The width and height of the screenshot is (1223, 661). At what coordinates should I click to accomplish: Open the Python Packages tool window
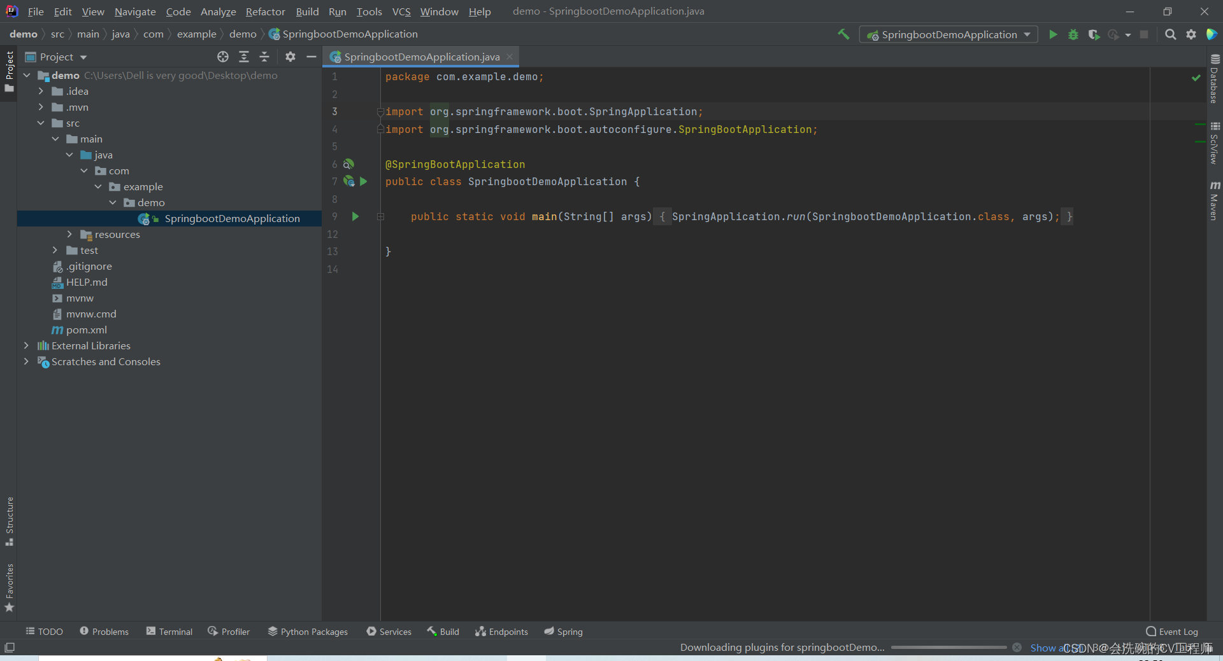click(x=308, y=631)
